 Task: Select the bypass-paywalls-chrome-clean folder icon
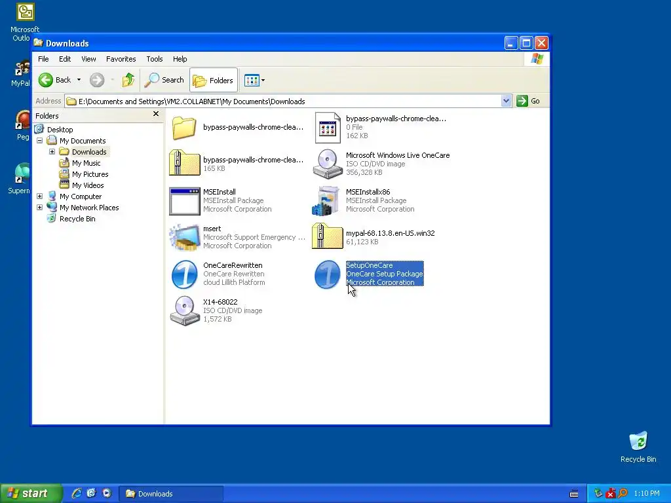[184, 128]
